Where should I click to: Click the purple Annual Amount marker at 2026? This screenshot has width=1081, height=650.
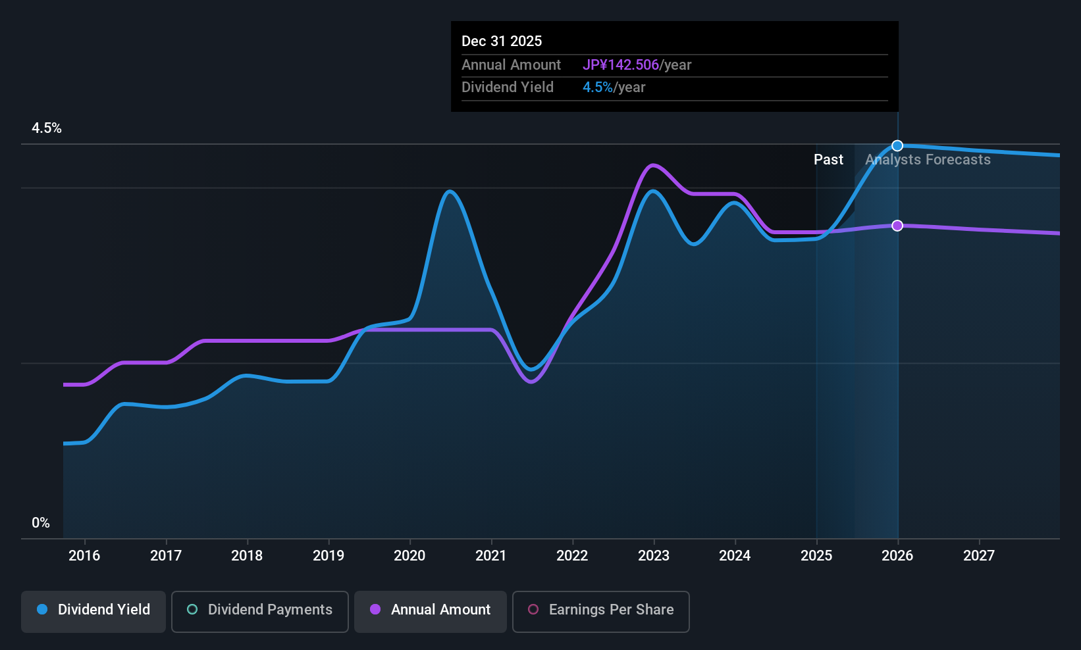coord(897,226)
